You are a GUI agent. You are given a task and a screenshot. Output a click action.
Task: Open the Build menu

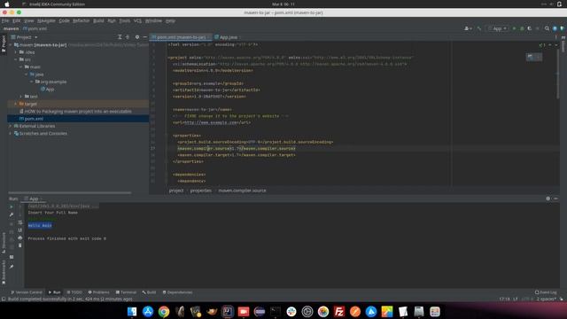pyautogui.click(x=98, y=20)
